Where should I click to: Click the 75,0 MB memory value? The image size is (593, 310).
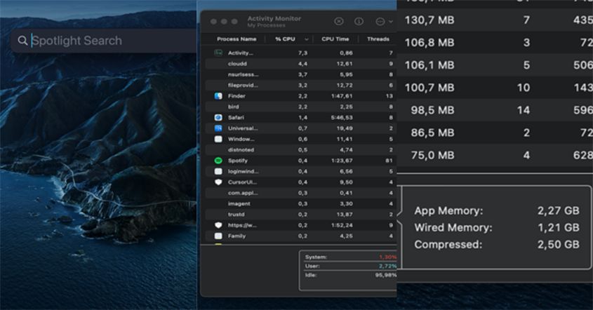click(x=432, y=156)
